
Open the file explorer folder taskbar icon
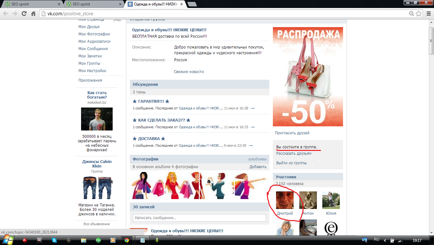83,240
